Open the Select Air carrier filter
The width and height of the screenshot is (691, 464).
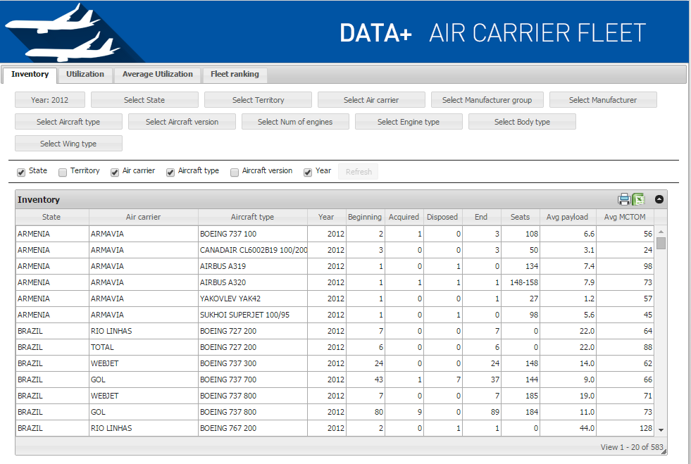click(x=371, y=100)
